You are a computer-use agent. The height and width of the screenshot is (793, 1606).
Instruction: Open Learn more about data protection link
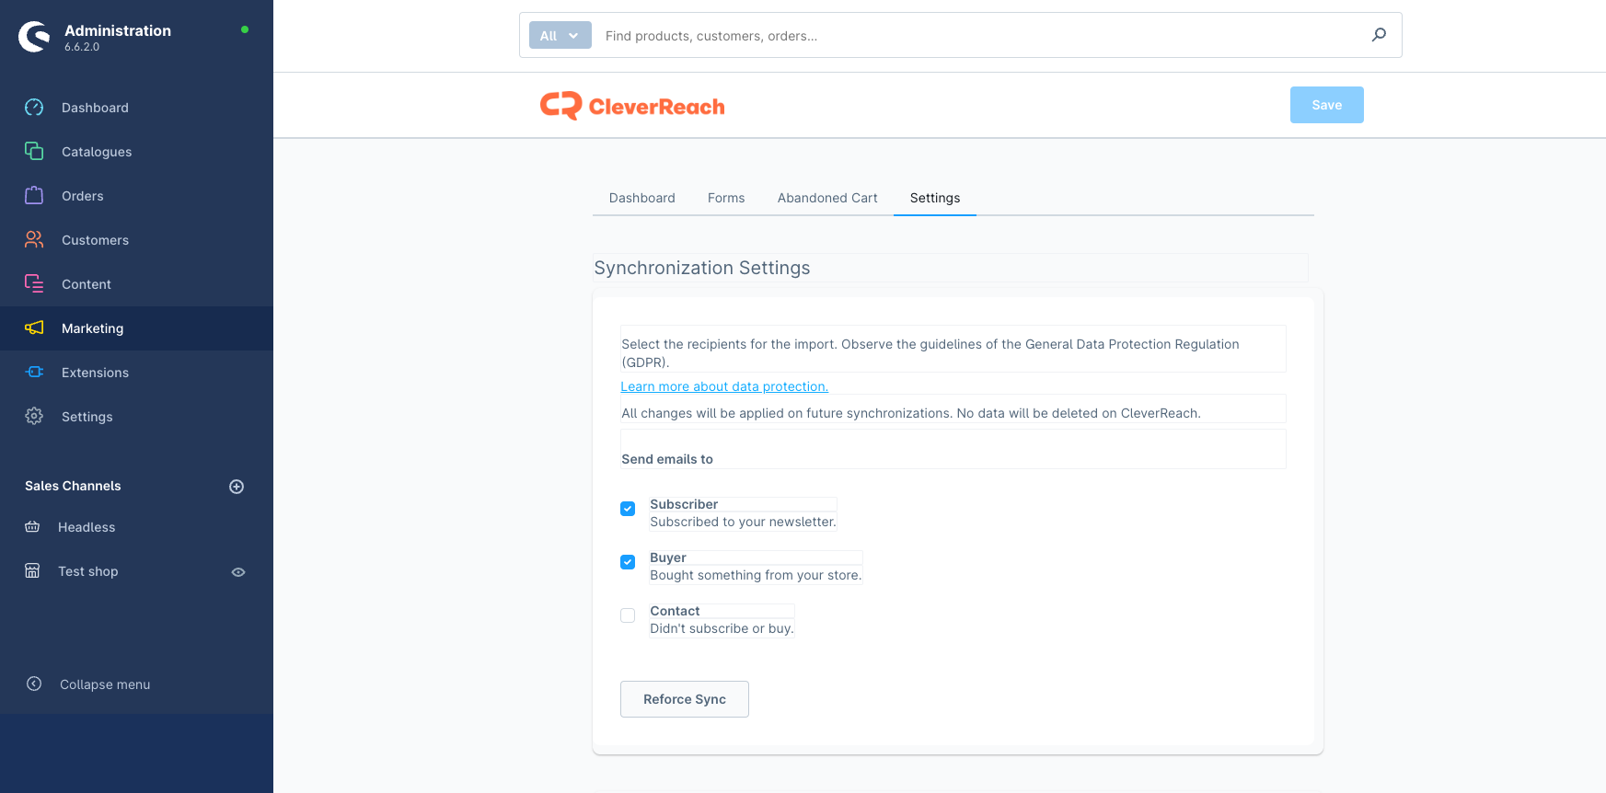[x=724, y=386]
